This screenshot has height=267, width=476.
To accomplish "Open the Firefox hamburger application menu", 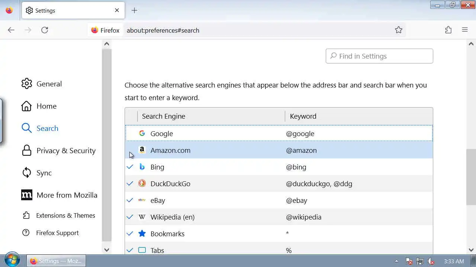I will [465, 30].
